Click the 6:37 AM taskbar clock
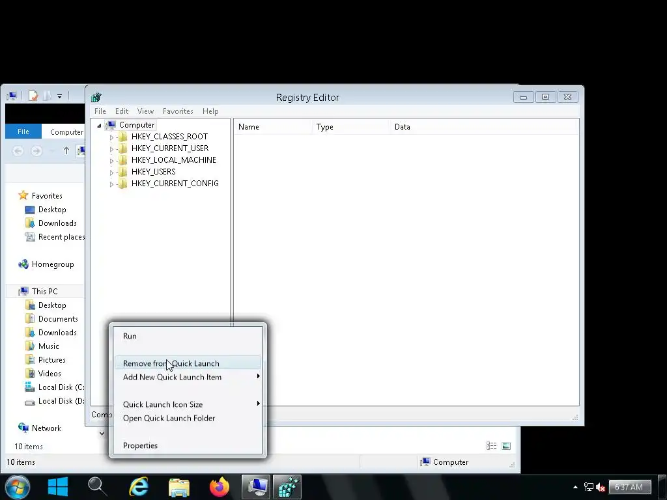The height and width of the screenshot is (500, 667). (630, 487)
